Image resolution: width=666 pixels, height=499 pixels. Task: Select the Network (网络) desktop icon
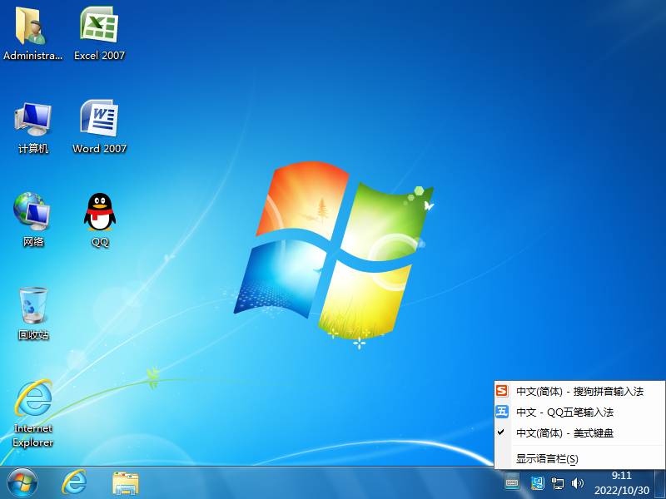point(33,213)
